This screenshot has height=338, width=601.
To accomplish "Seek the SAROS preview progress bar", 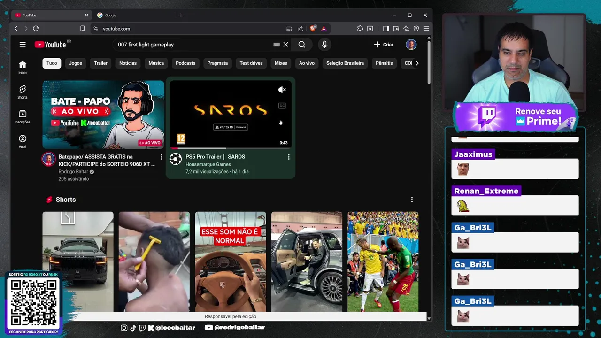I will [230, 148].
